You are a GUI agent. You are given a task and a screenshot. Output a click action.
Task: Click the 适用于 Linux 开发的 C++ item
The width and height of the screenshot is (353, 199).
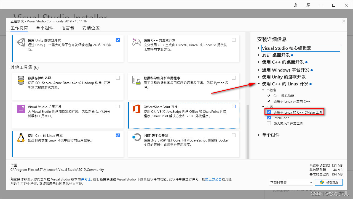click(x=292, y=101)
